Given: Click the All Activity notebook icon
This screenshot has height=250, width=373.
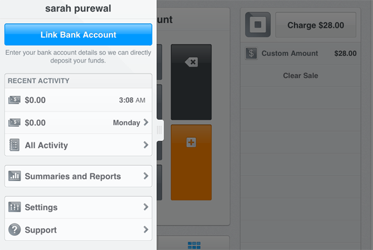Looking at the screenshot, I should [x=14, y=145].
